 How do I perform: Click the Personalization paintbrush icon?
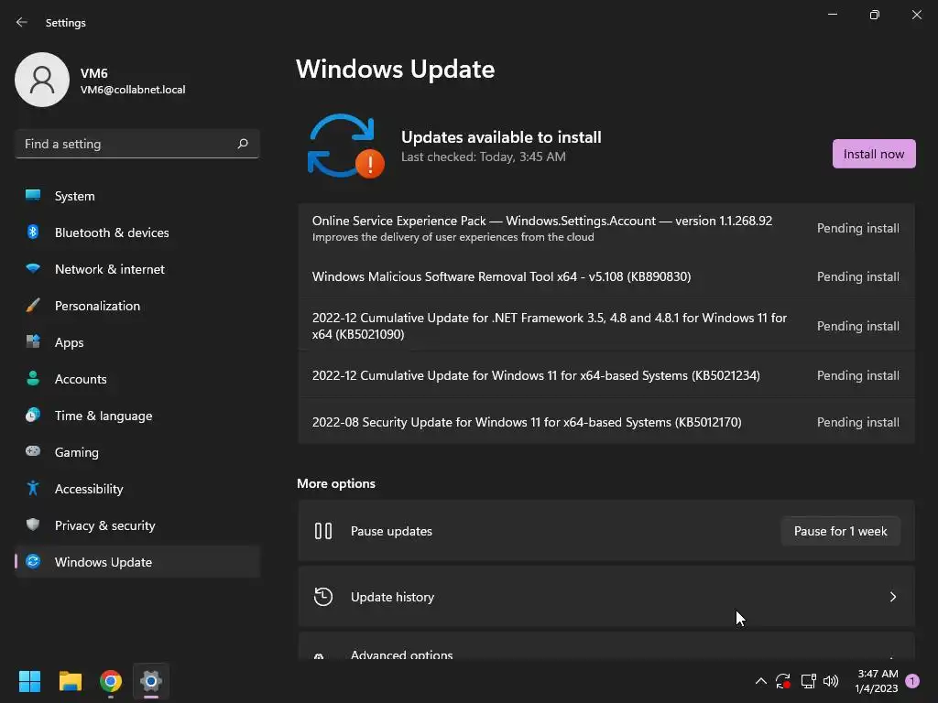coord(33,306)
